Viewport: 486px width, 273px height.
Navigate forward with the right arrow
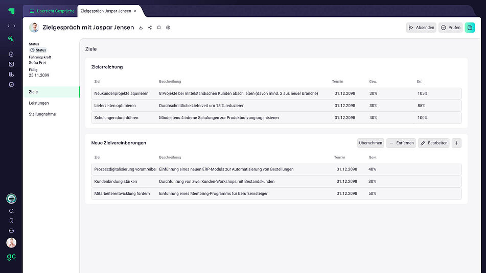tap(14, 26)
